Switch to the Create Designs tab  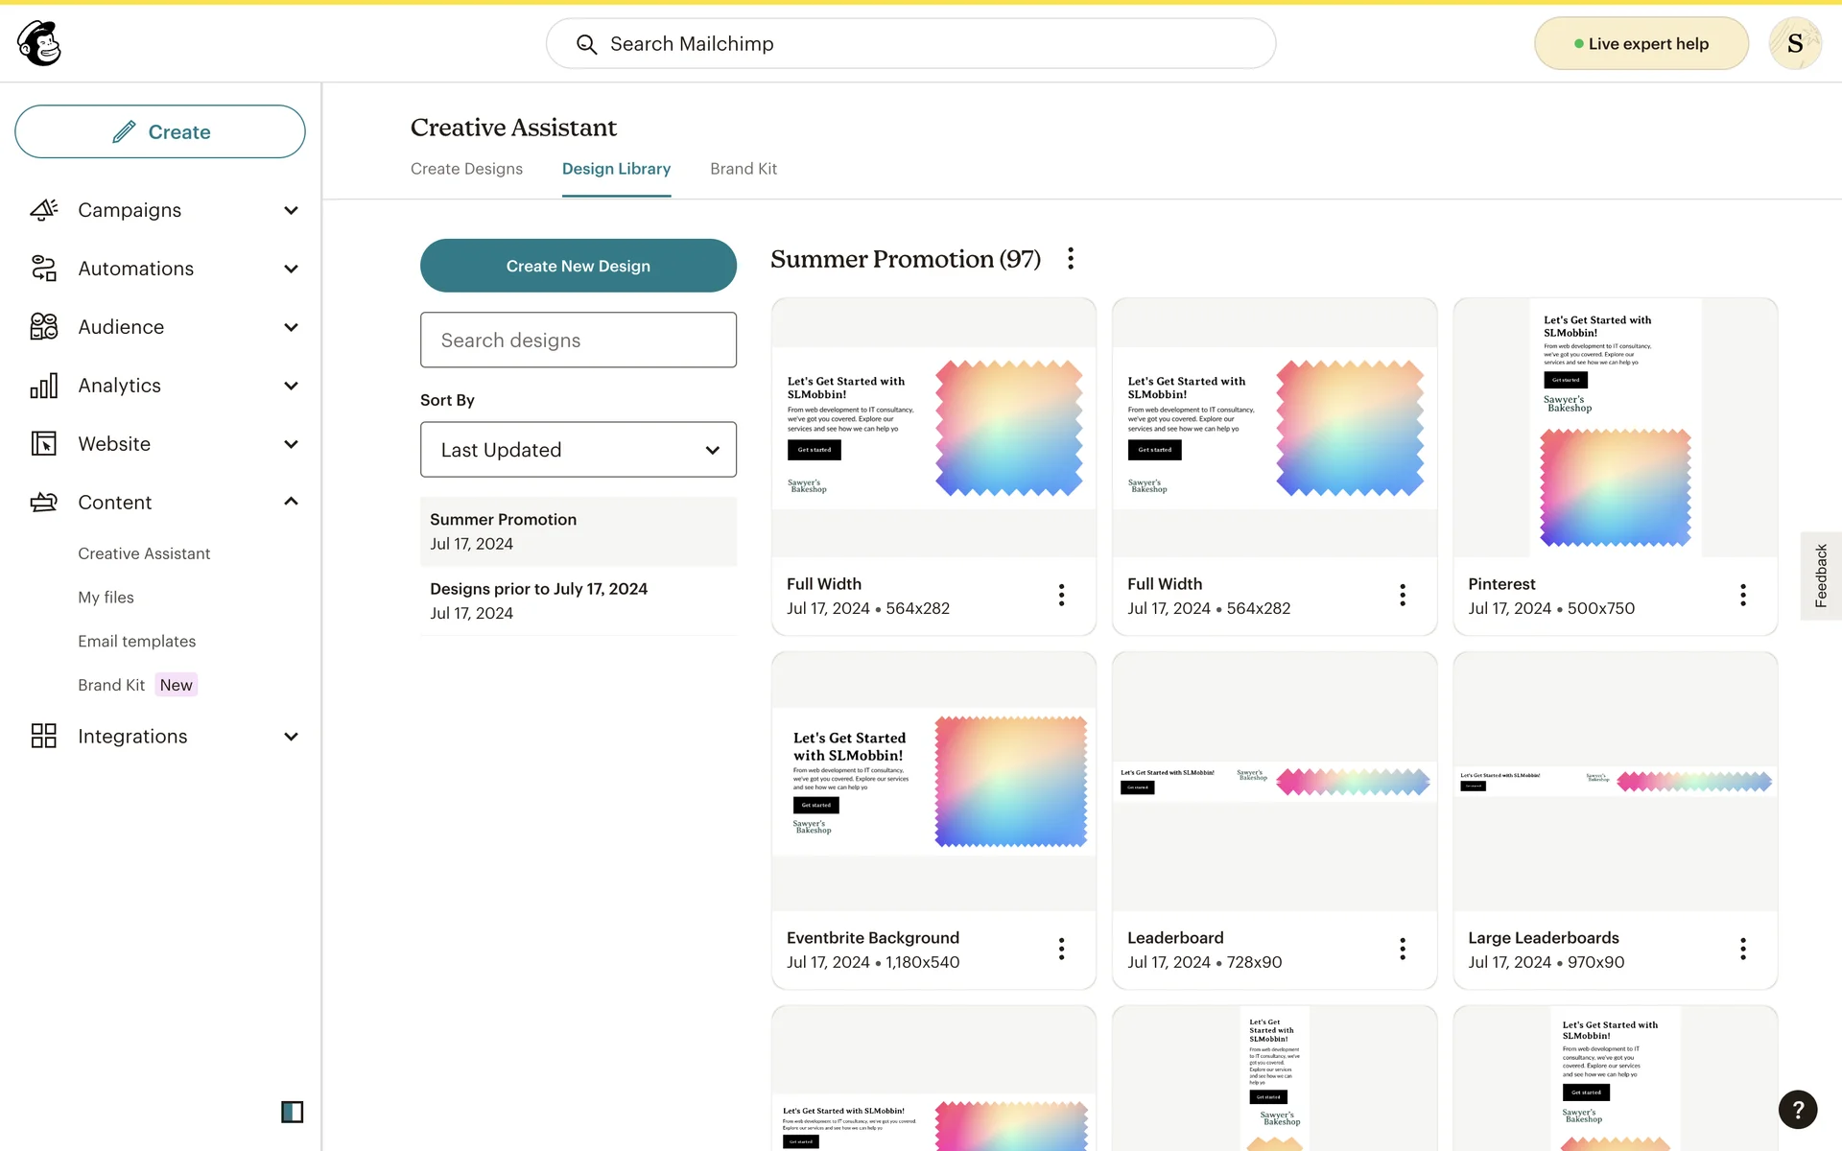pos(466,169)
